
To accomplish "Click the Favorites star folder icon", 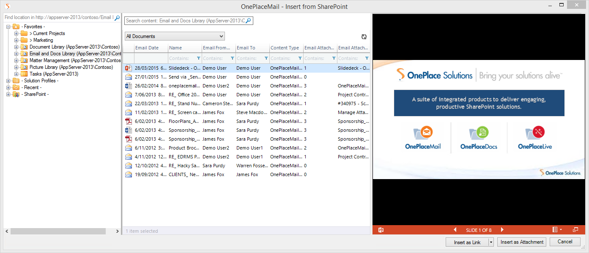I will pos(16,27).
